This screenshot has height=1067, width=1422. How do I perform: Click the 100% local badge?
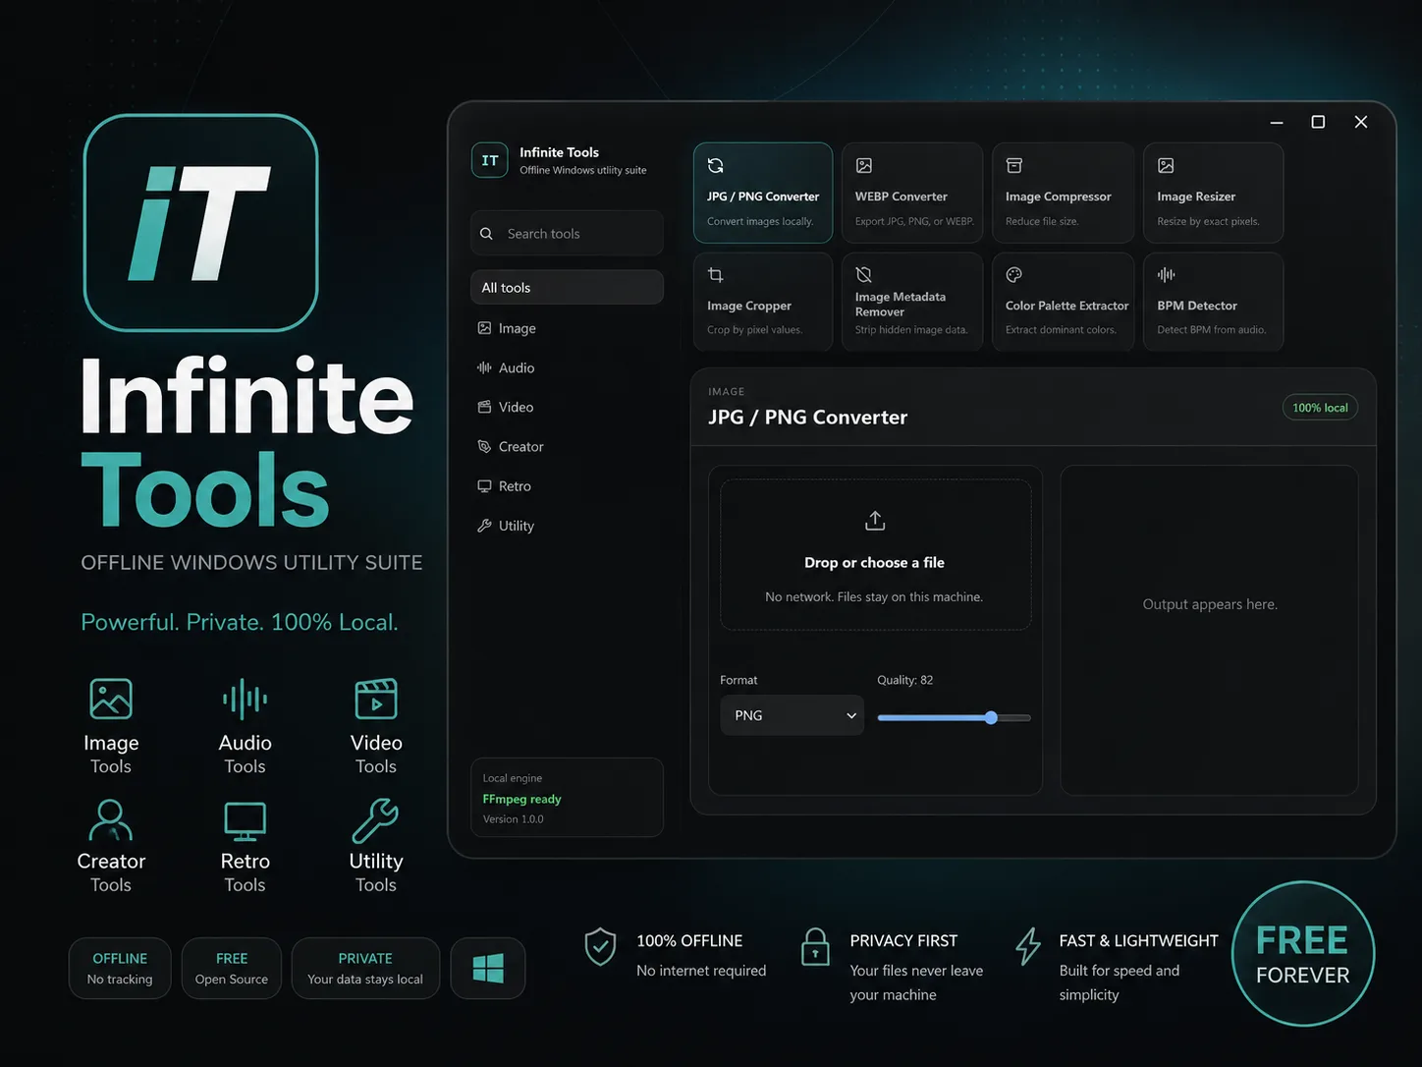point(1320,408)
